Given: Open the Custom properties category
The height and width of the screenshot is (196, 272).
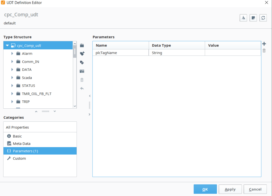Looking at the screenshot, I should [19, 159].
